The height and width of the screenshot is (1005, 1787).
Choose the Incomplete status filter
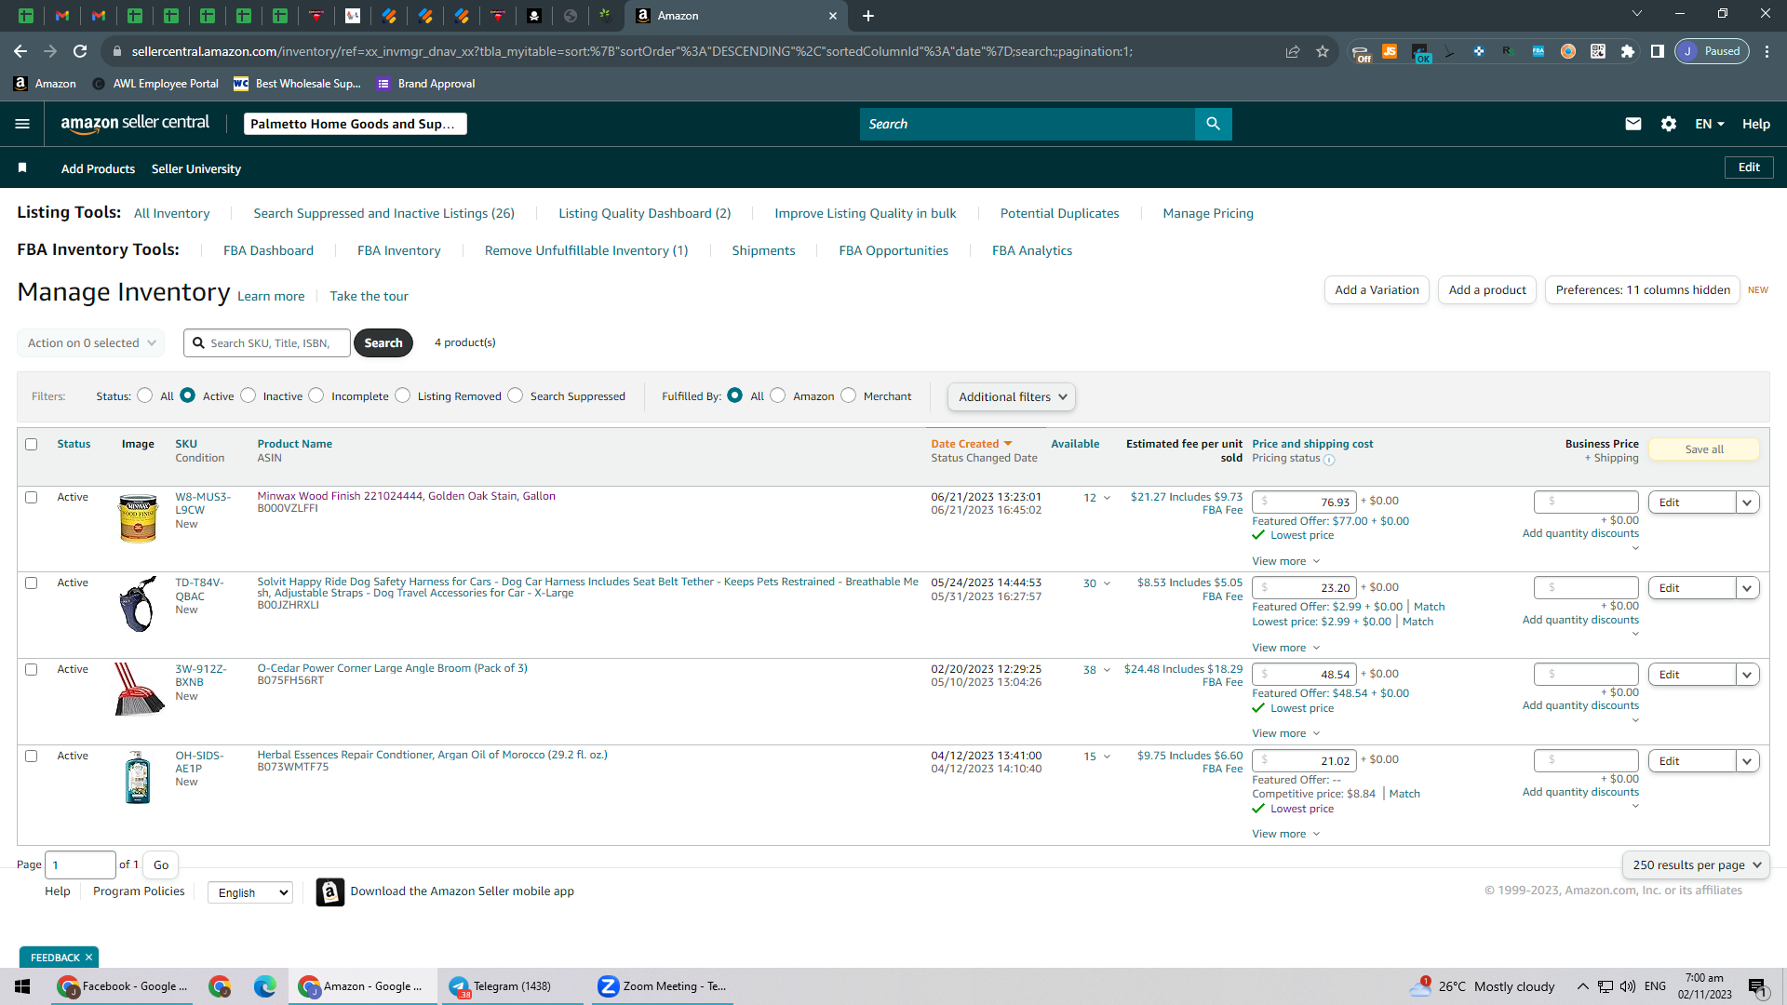tap(316, 395)
